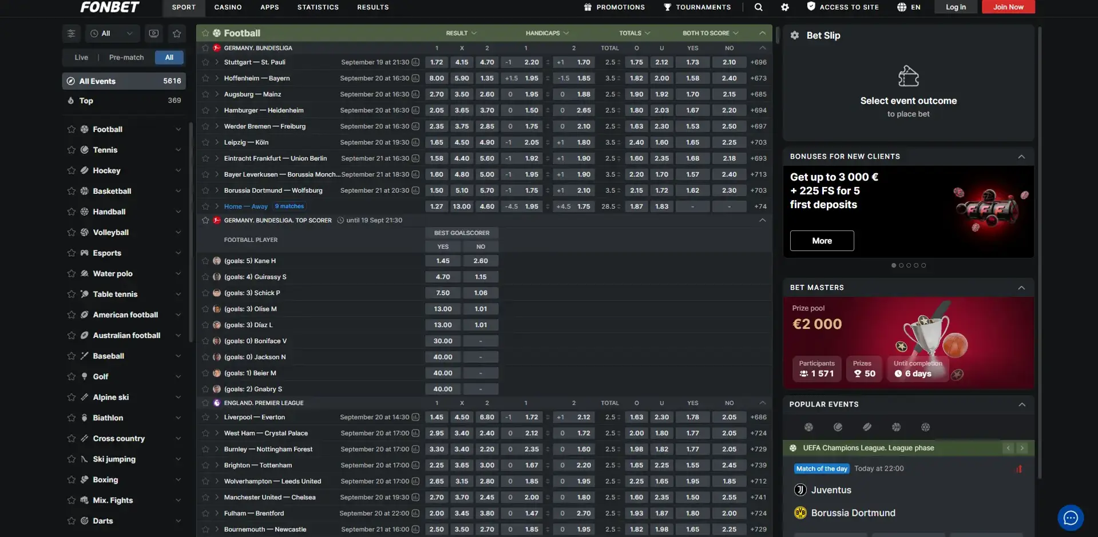
Task: Click the Juventus club badge
Action: 800,490
